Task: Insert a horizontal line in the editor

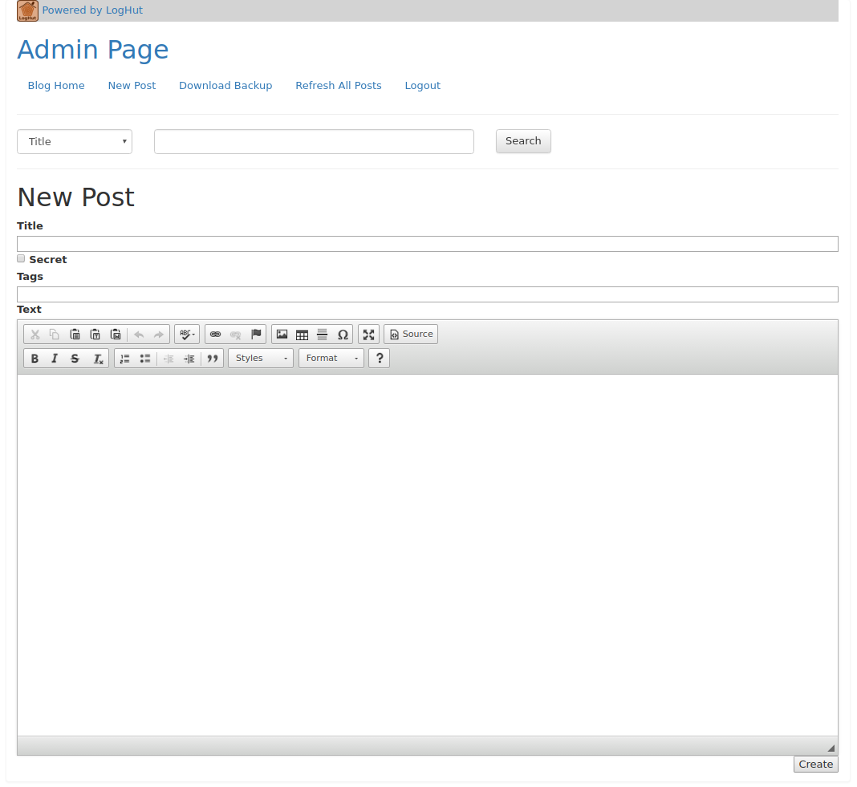Action: click(x=322, y=334)
